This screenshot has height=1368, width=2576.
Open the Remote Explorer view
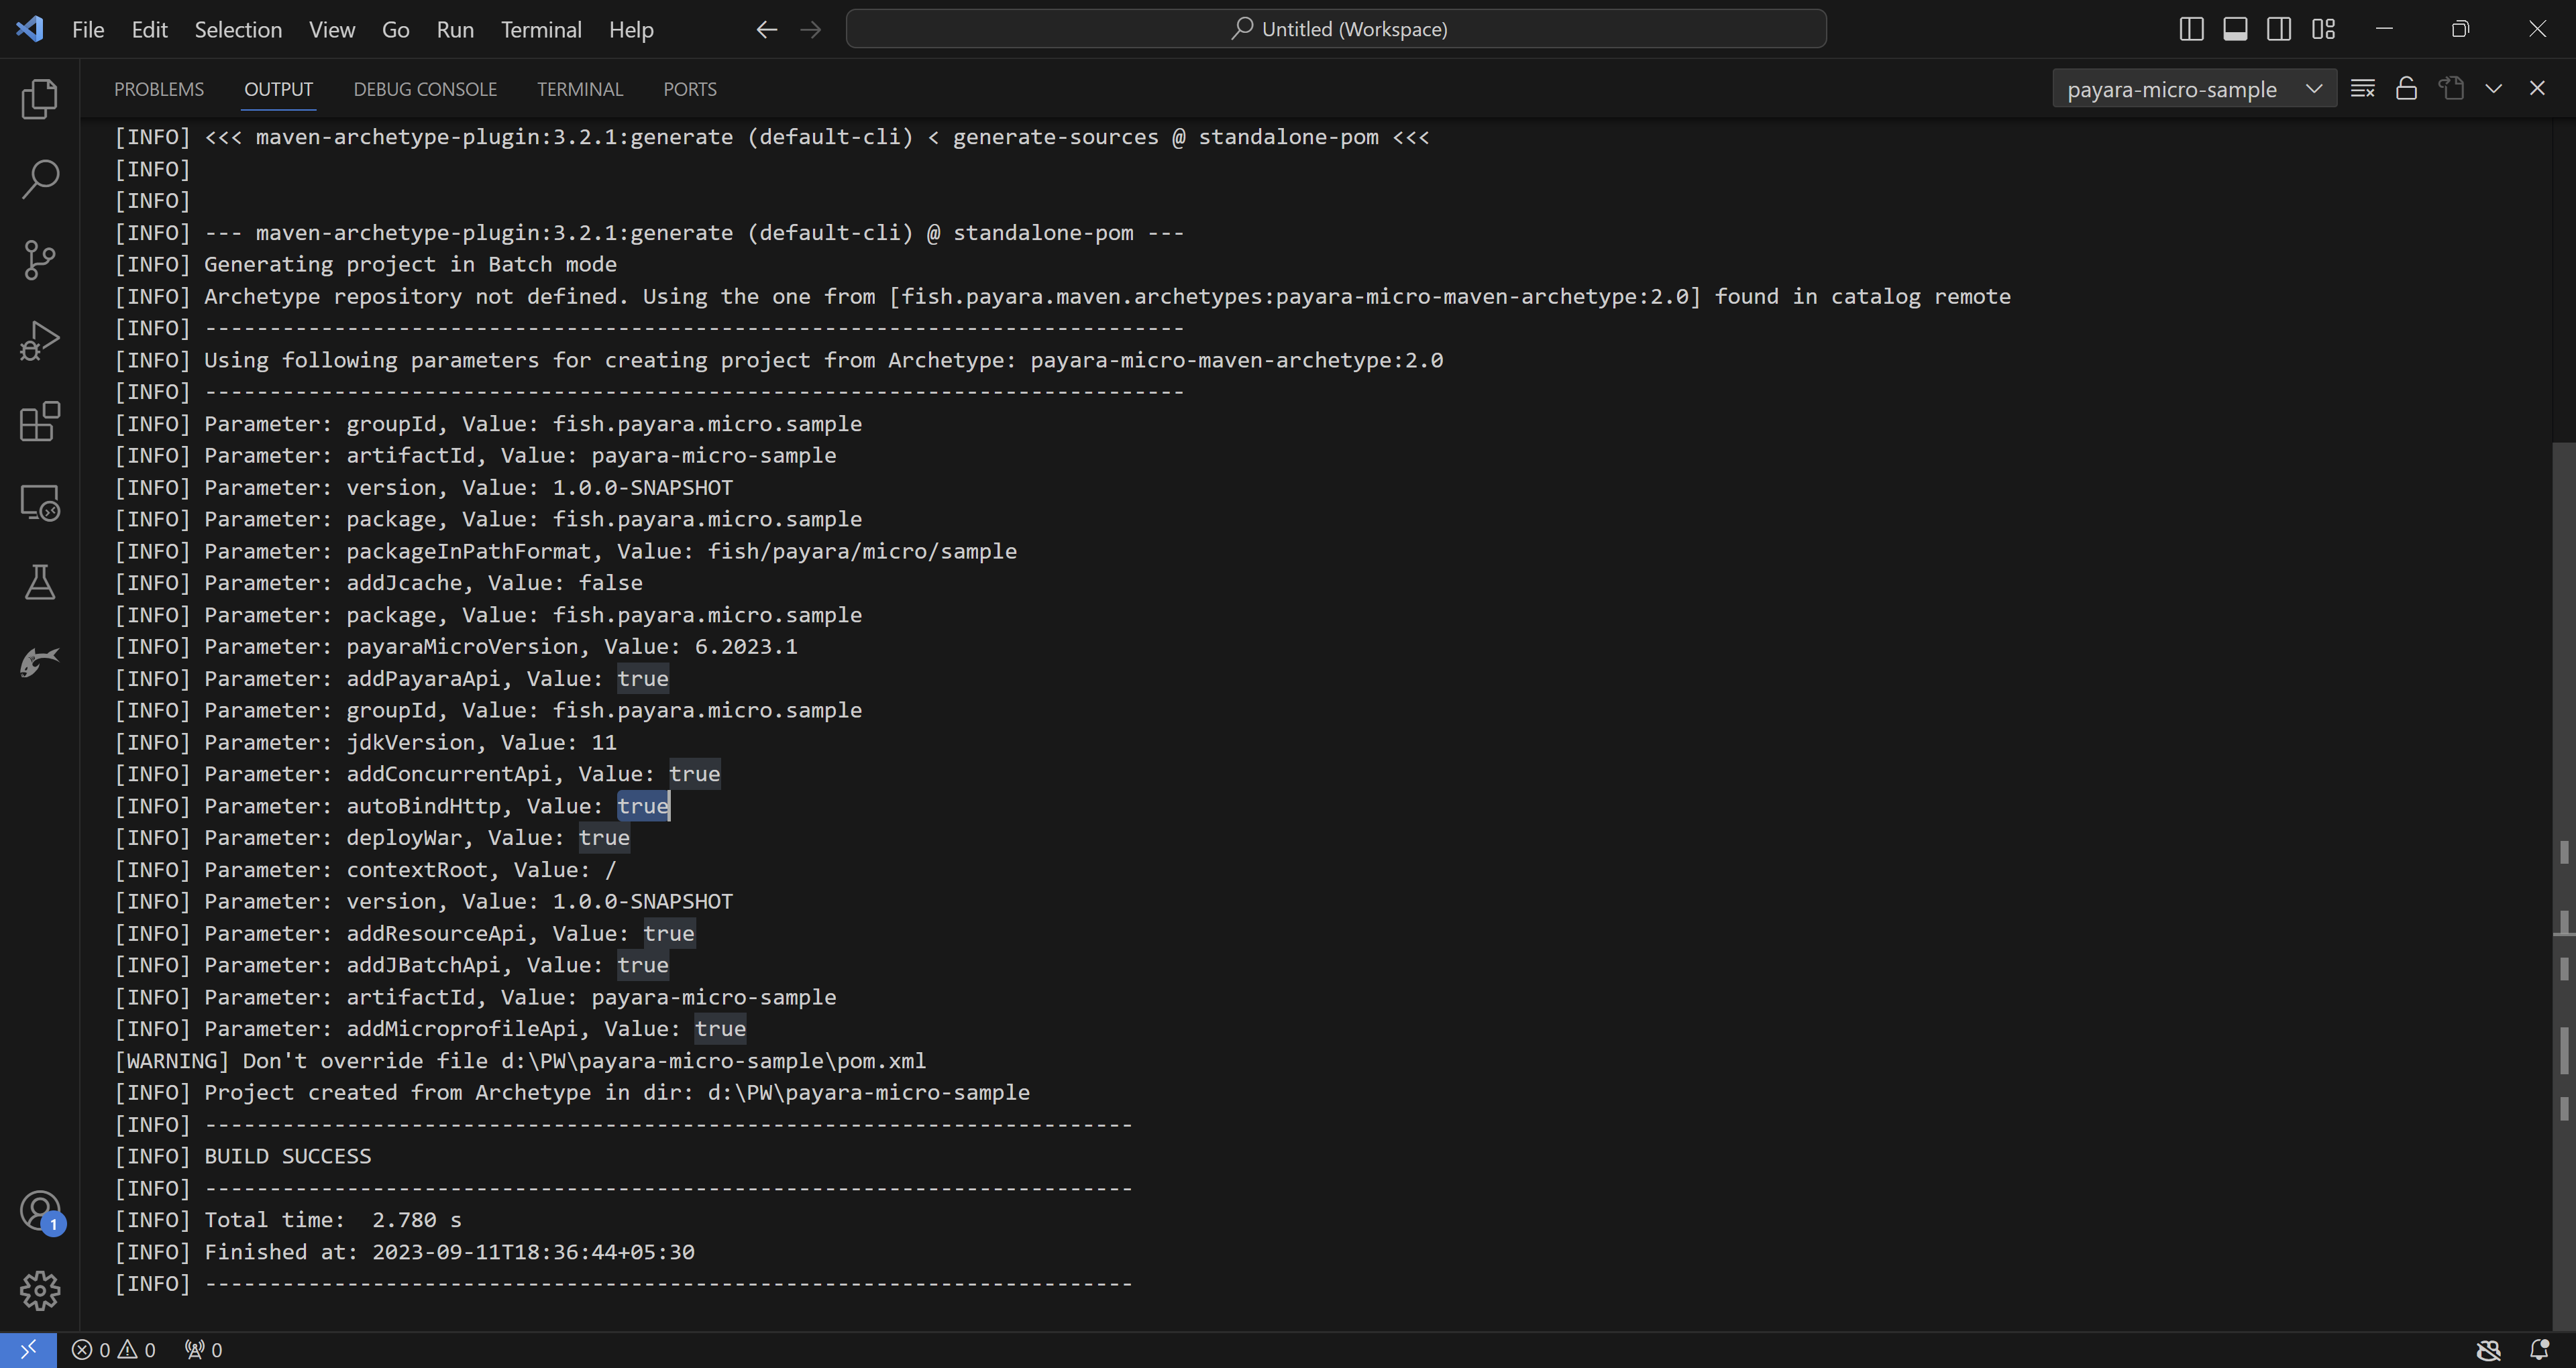(x=40, y=502)
